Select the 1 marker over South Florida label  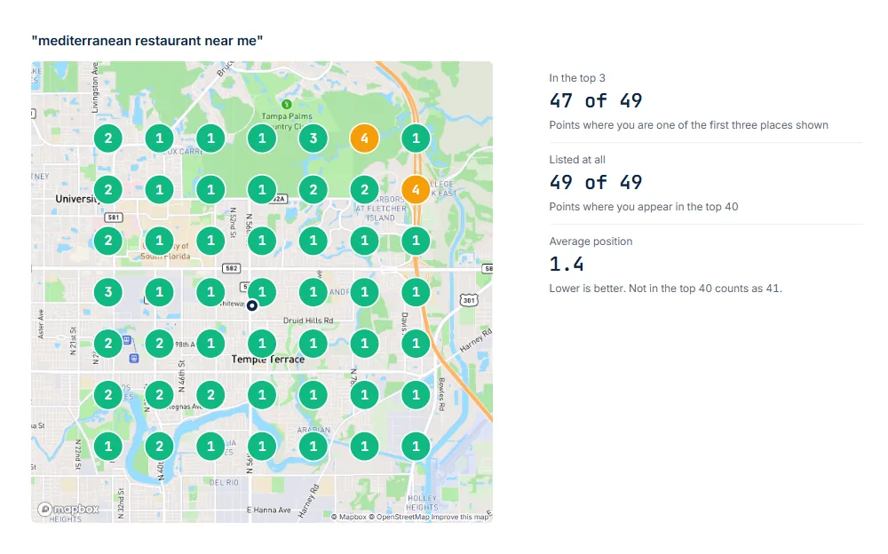(159, 241)
